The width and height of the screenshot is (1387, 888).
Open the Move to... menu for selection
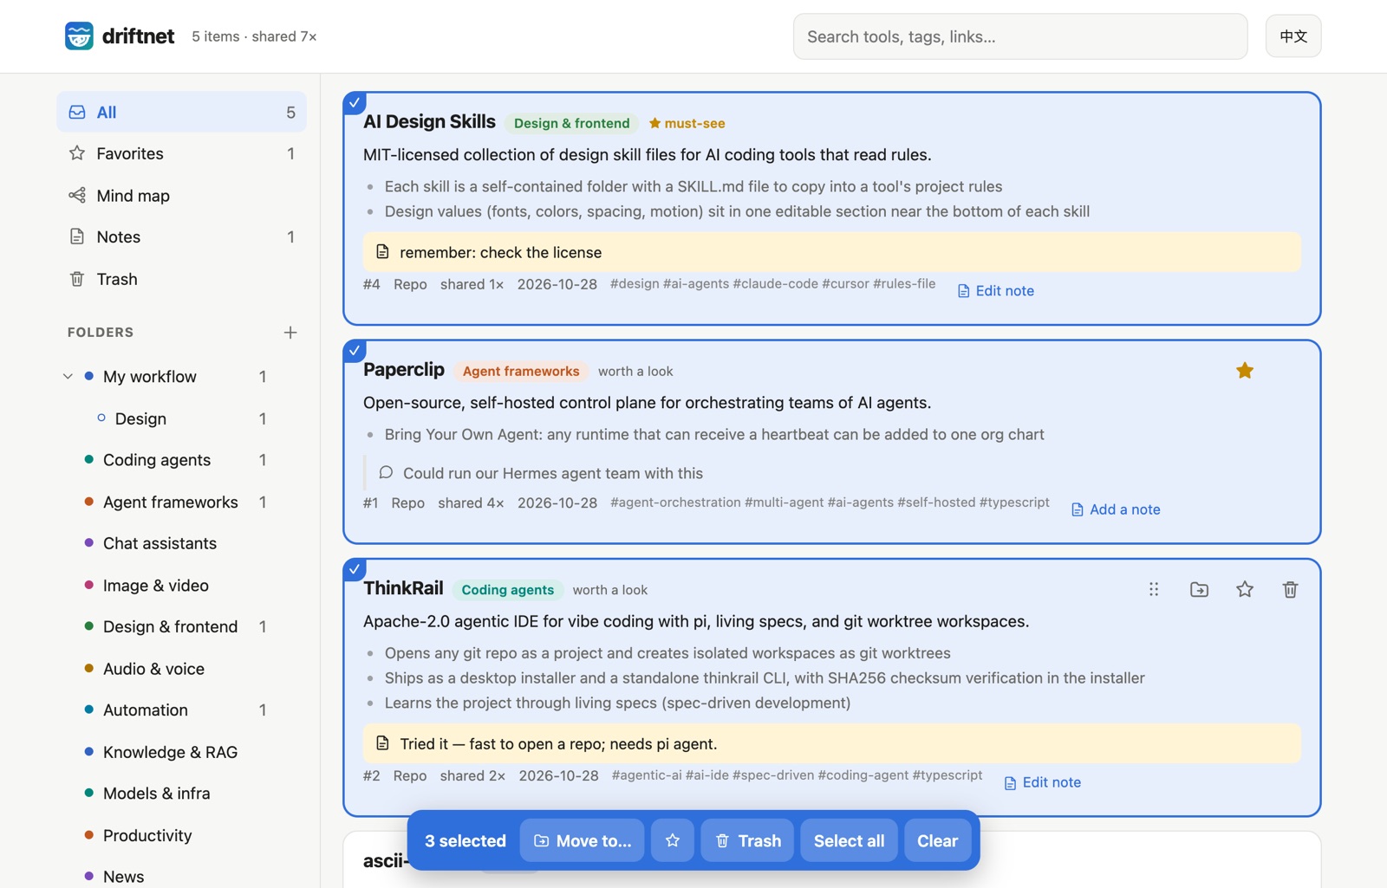[x=582, y=840]
